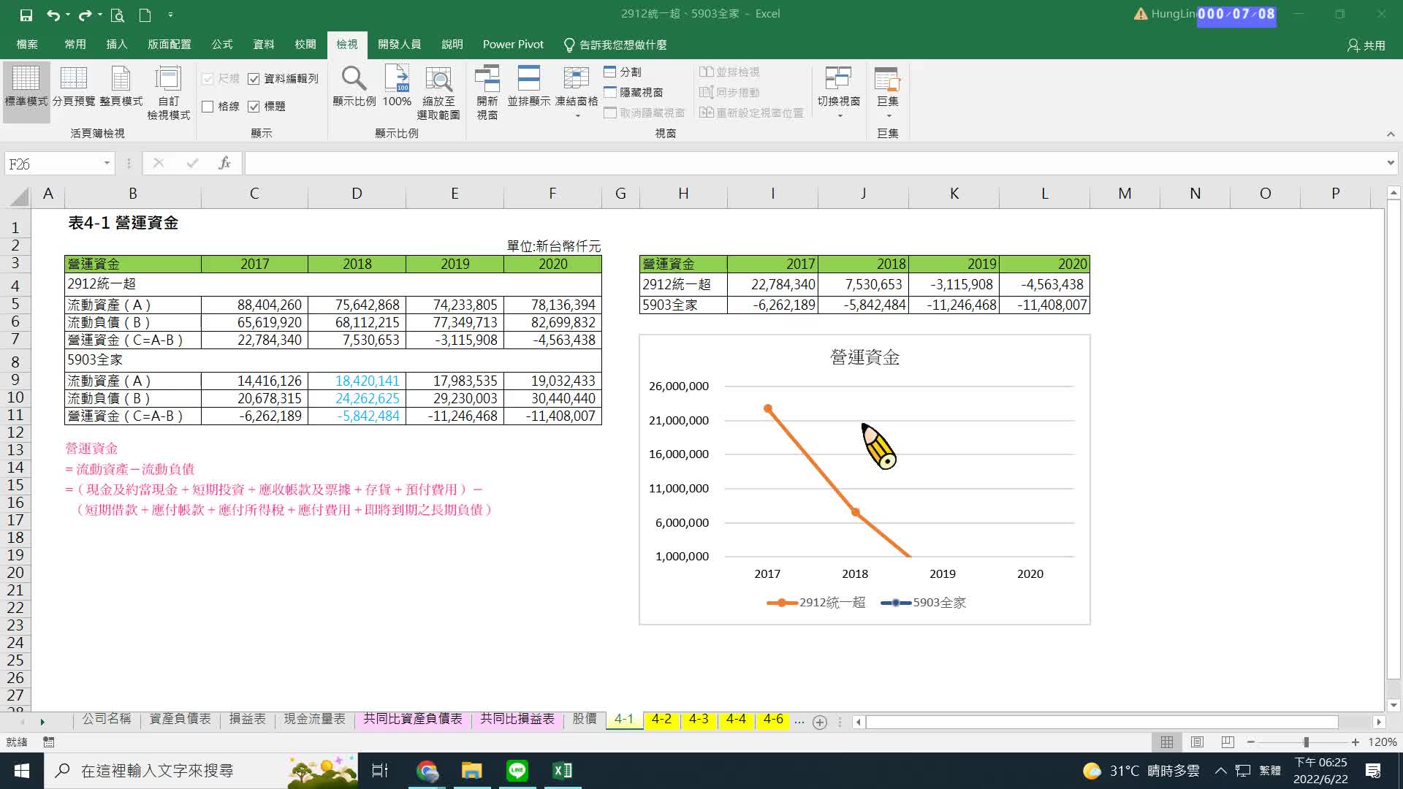The image size is (1403, 789).
Task: Click the Redo arrow icon
Action: point(85,15)
